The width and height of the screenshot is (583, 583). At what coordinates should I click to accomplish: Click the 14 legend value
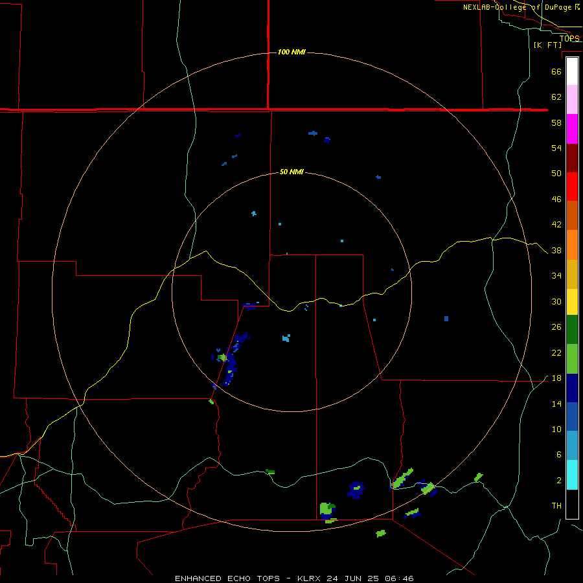point(556,404)
